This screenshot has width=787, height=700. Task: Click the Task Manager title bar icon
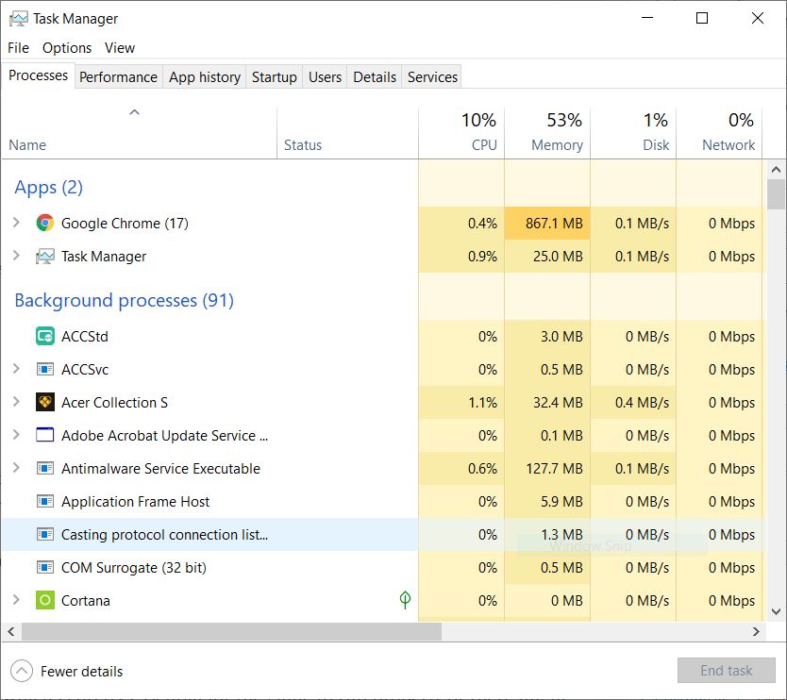click(19, 19)
